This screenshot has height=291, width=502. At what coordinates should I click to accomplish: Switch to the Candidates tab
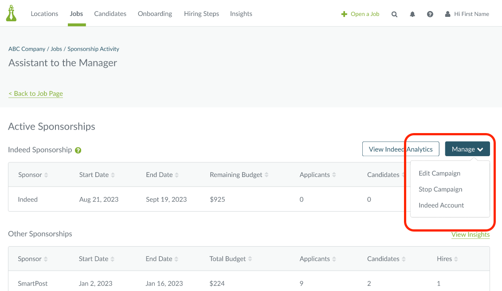(x=110, y=14)
